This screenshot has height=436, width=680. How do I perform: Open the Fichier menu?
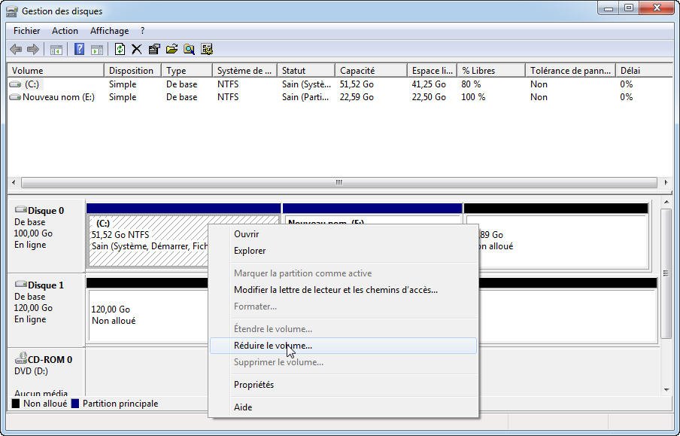click(x=27, y=31)
